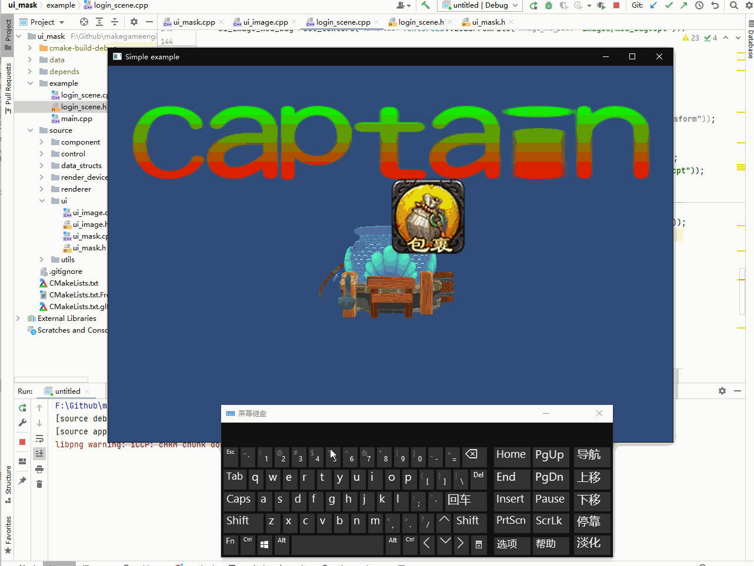Viewport: 754px width, 566px height.
Task: Stop the running process in Run panel
Action: point(22,441)
